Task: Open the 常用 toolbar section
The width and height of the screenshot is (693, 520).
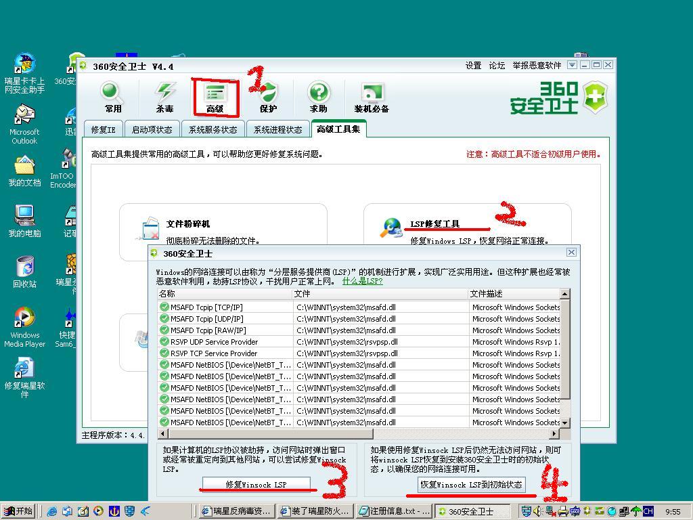Action: 112,97
